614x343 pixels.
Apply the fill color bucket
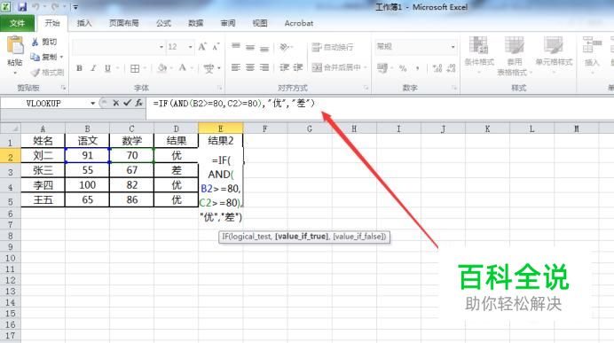(x=162, y=68)
